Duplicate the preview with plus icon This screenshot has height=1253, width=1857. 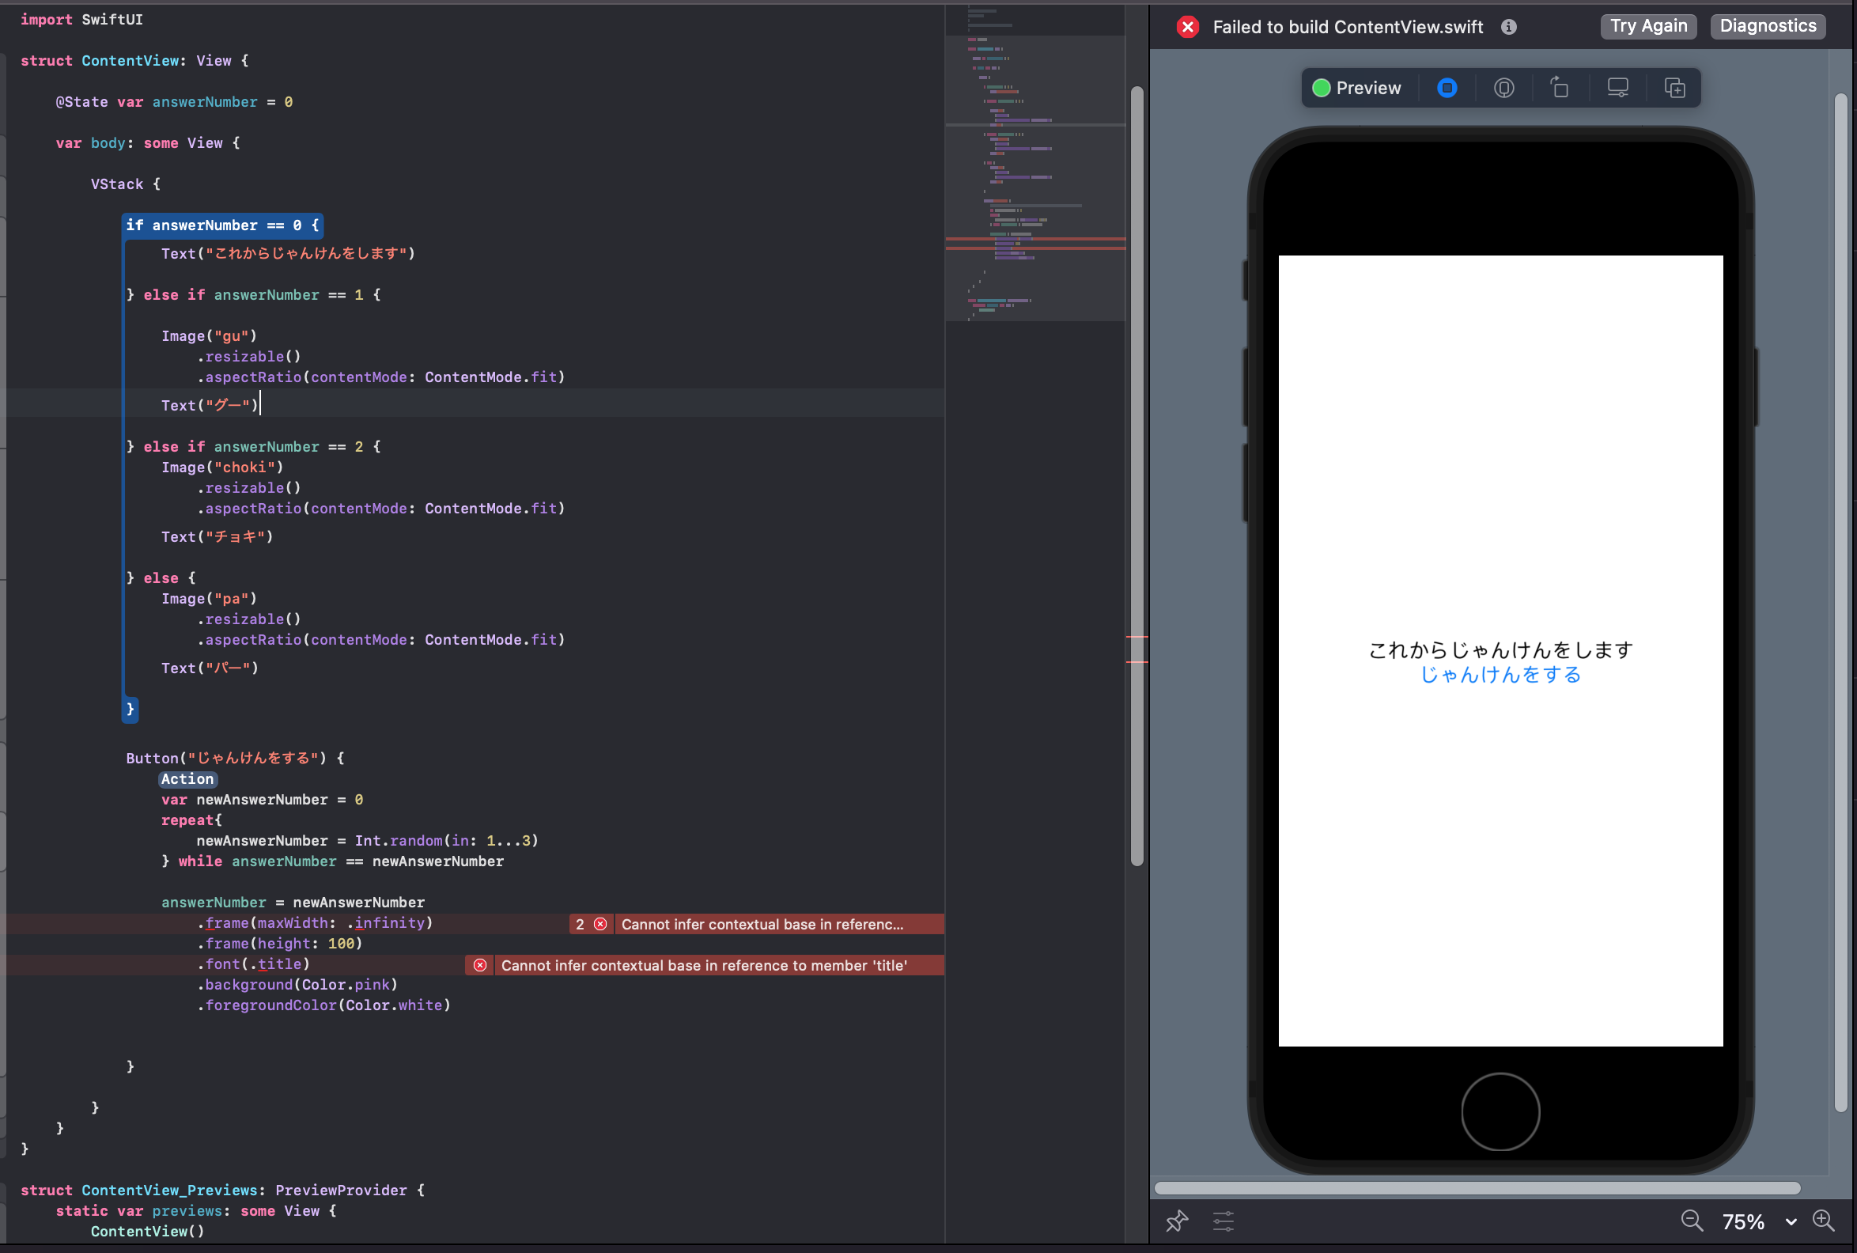(x=1674, y=88)
